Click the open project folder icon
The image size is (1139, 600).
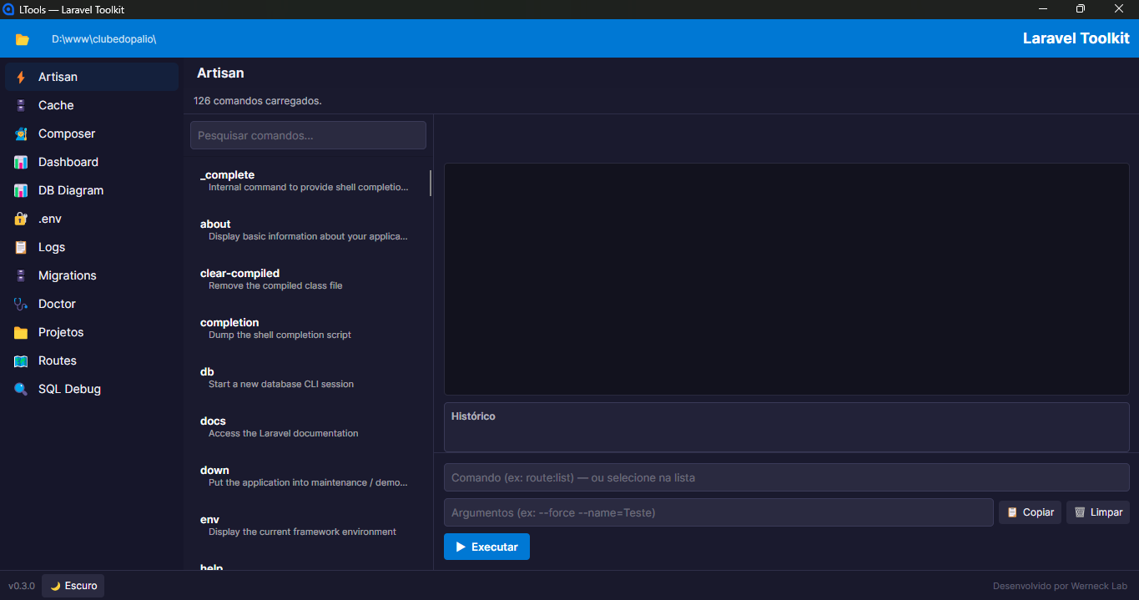pyautogui.click(x=23, y=39)
